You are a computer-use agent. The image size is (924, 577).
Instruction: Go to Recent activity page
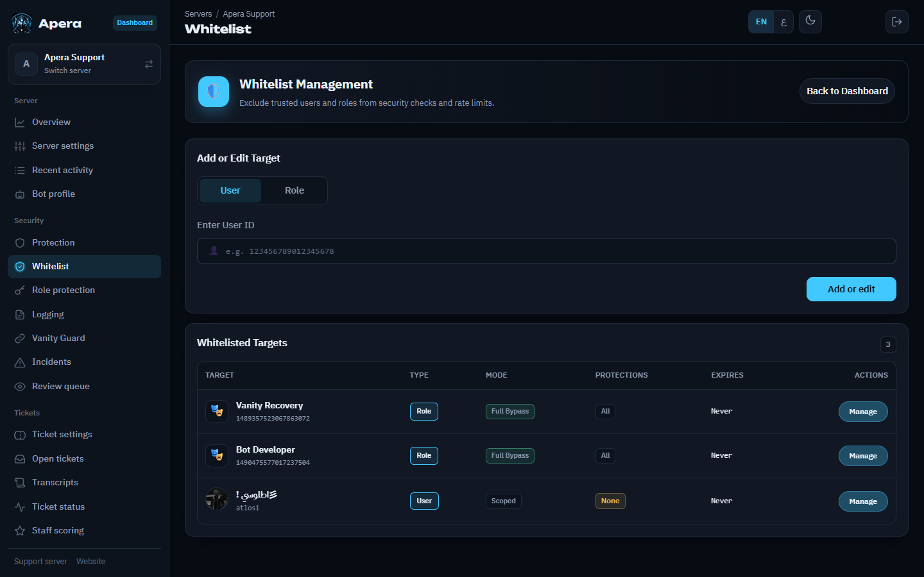point(84,171)
